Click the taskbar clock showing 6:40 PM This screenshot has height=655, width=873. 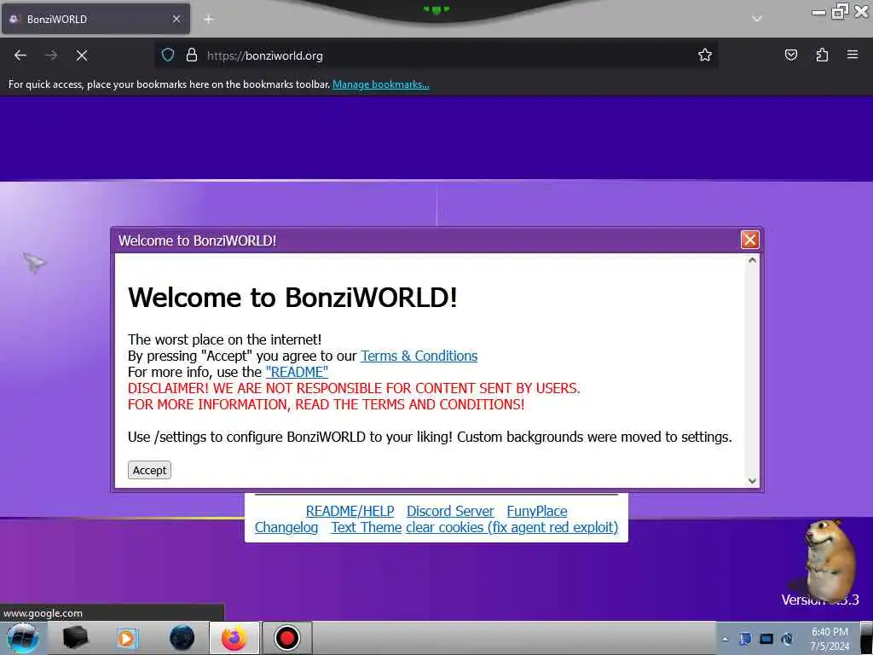pyautogui.click(x=830, y=639)
